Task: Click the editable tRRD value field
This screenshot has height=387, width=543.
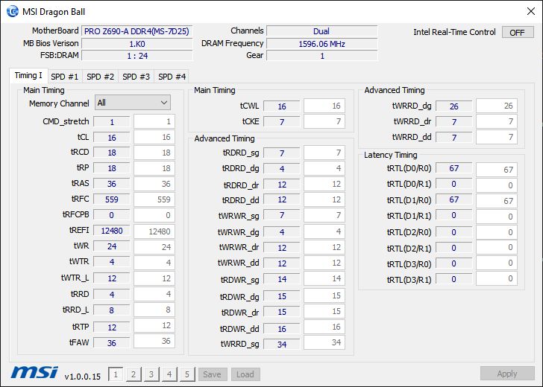Action: (x=154, y=294)
